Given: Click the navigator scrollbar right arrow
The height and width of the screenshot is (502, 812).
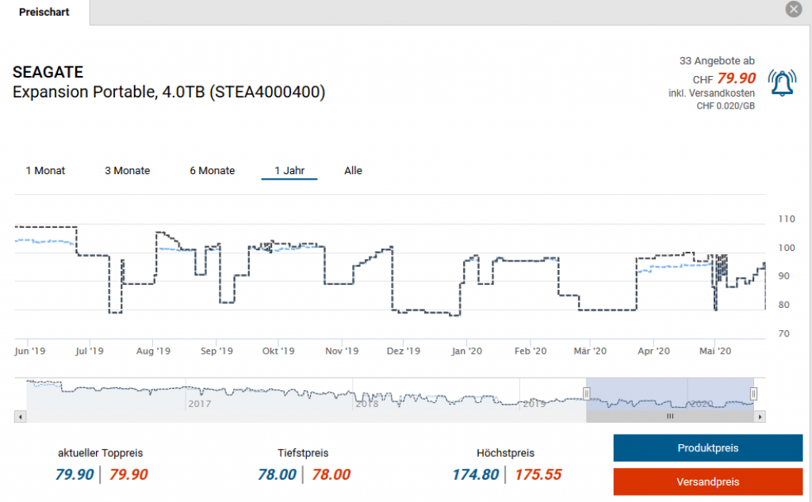Looking at the screenshot, I should pos(760,416).
